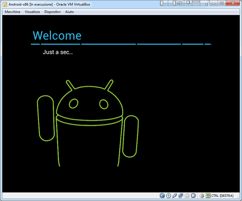Click the Welcome heading in Android setup
The height and width of the screenshot is (201, 242).
57,35
